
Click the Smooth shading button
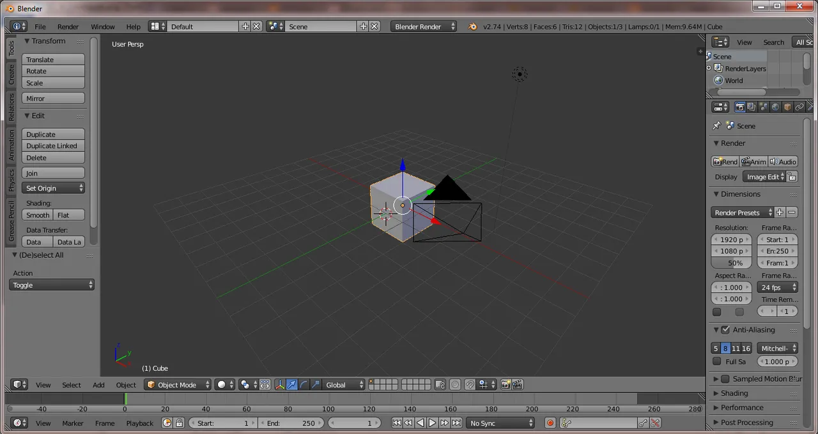pyautogui.click(x=38, y=215)
